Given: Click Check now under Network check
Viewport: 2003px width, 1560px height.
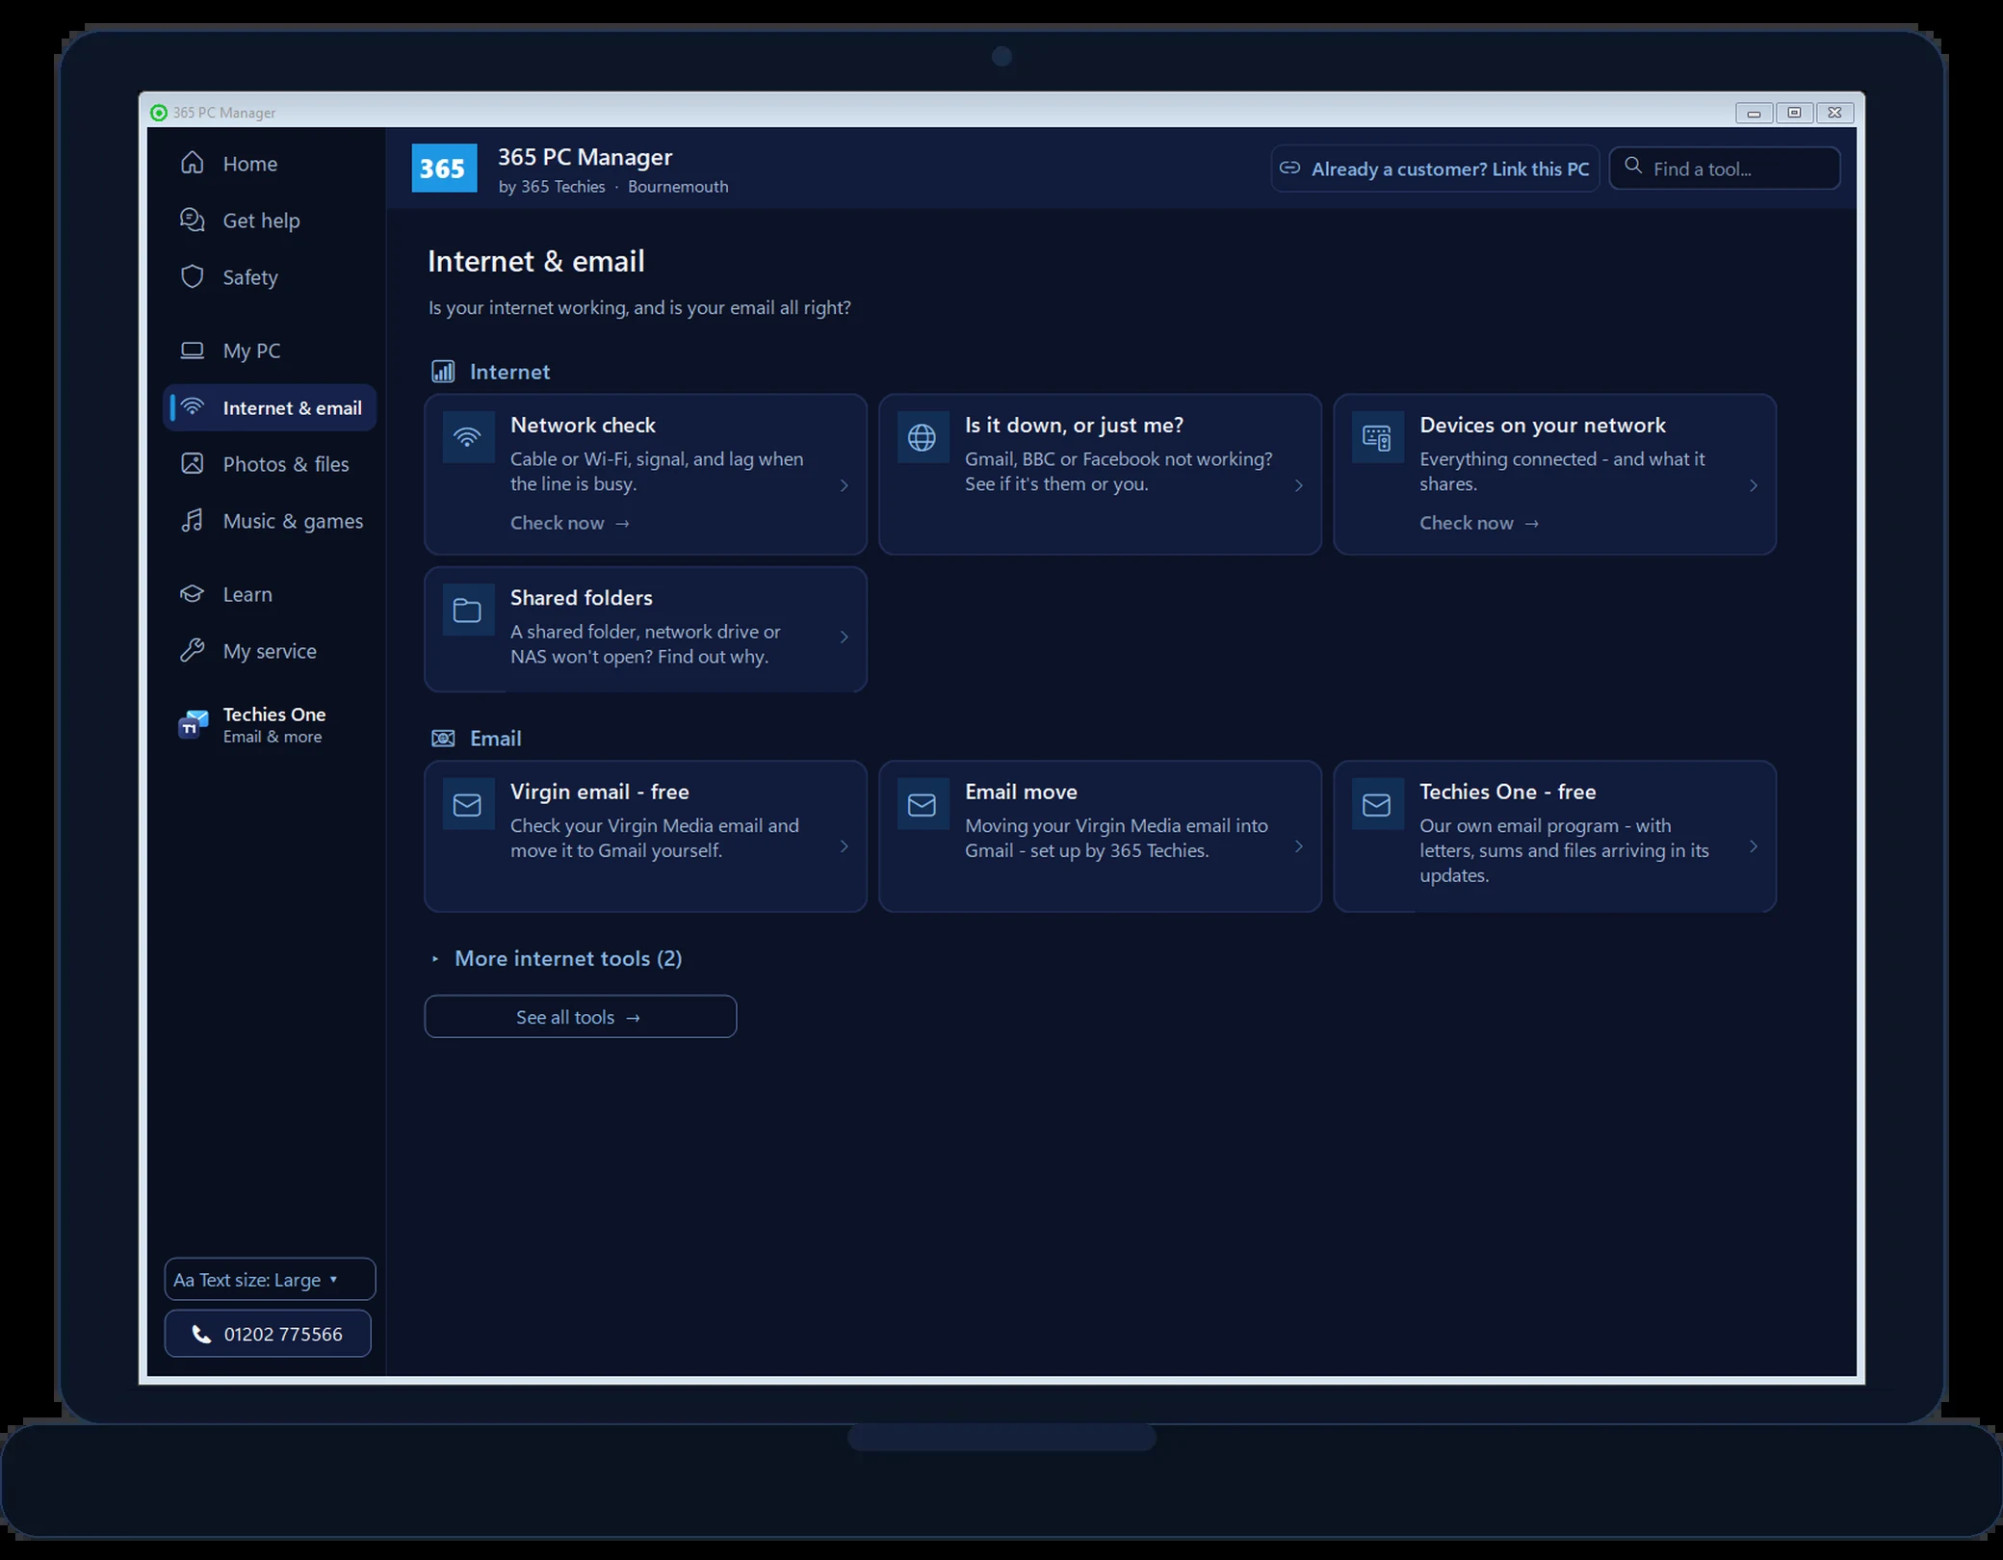Looking at the screenshot, I should pyautogui.click(x=570, y=523).
